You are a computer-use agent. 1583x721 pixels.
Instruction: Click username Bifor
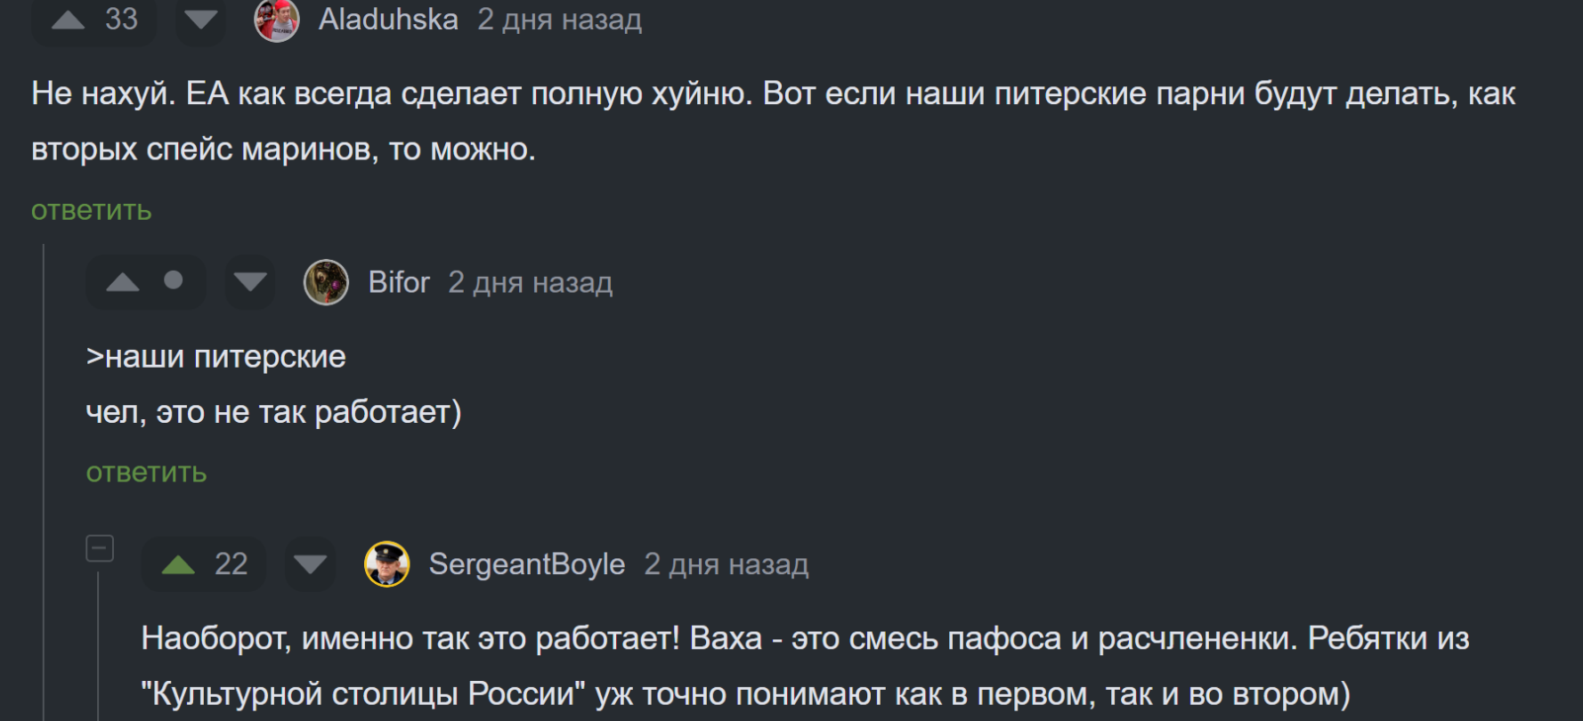tap(399, 283)
